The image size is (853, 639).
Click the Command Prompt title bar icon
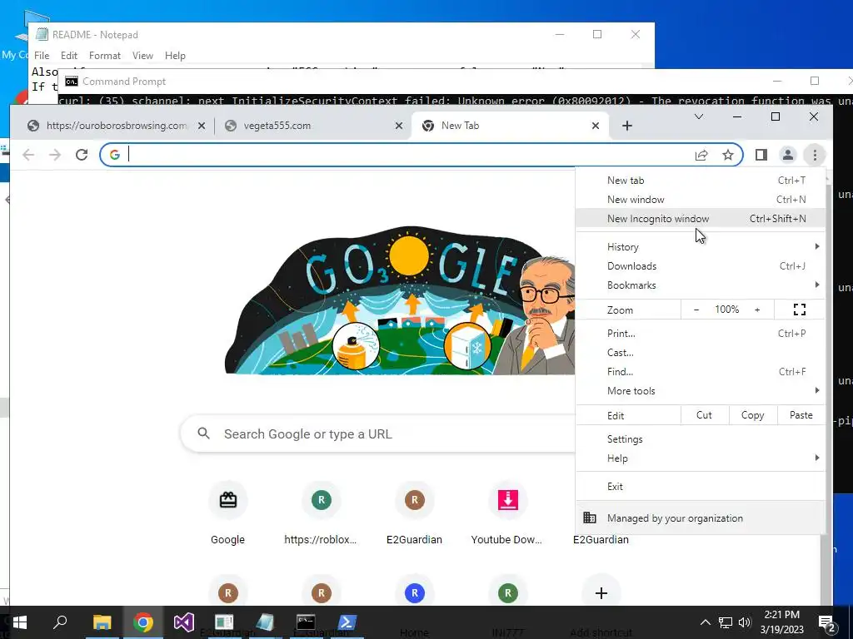(x=72, y=82)
